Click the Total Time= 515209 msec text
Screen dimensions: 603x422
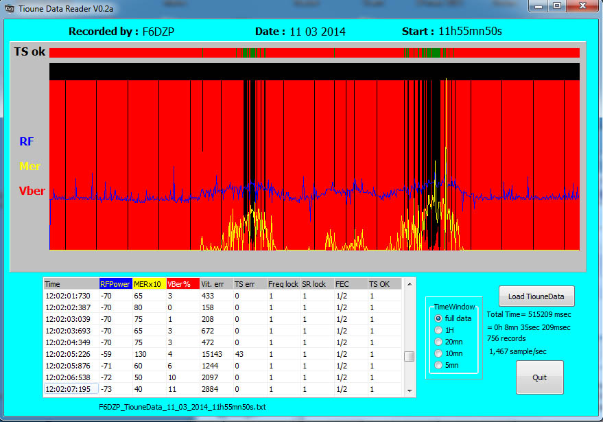click(529, 314)
